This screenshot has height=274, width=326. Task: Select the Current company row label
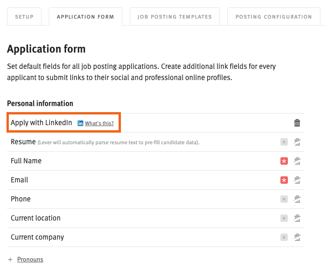click(x=37, y=237)
